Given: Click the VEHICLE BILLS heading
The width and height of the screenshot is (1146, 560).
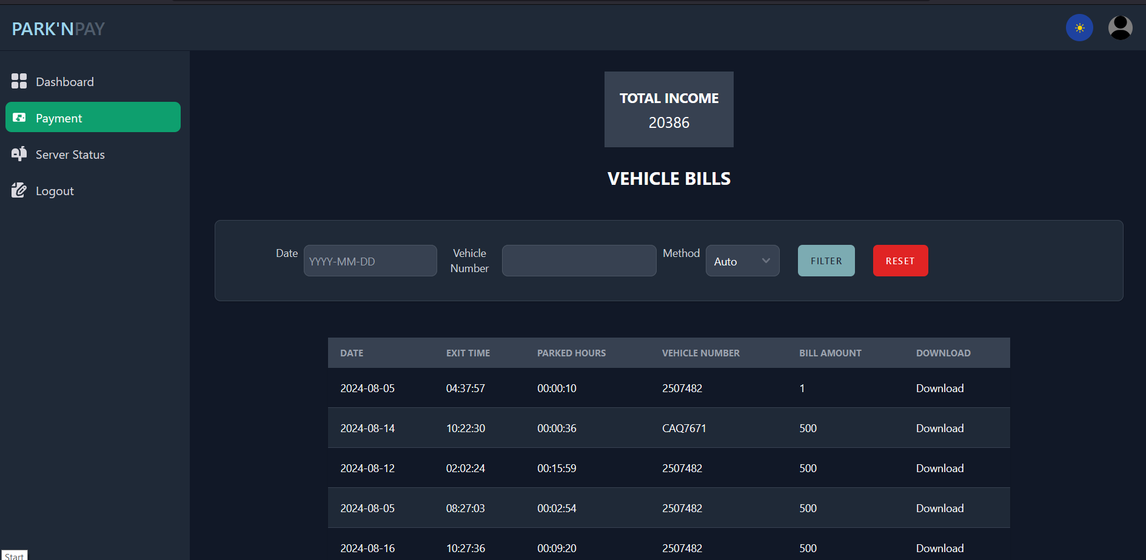Looking at the screenshot, I should click(669, 179).
